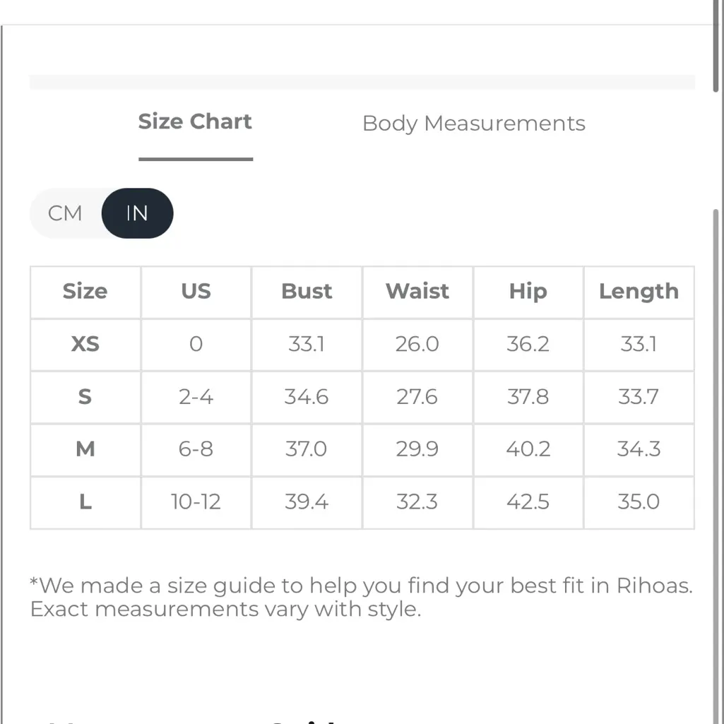The image size is (724, 724).
Task: Select the M size row label
Action: 85,449
